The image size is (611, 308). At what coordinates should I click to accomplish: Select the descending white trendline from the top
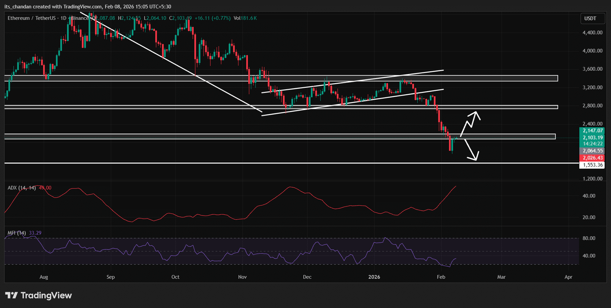click(x=172, y=63)
